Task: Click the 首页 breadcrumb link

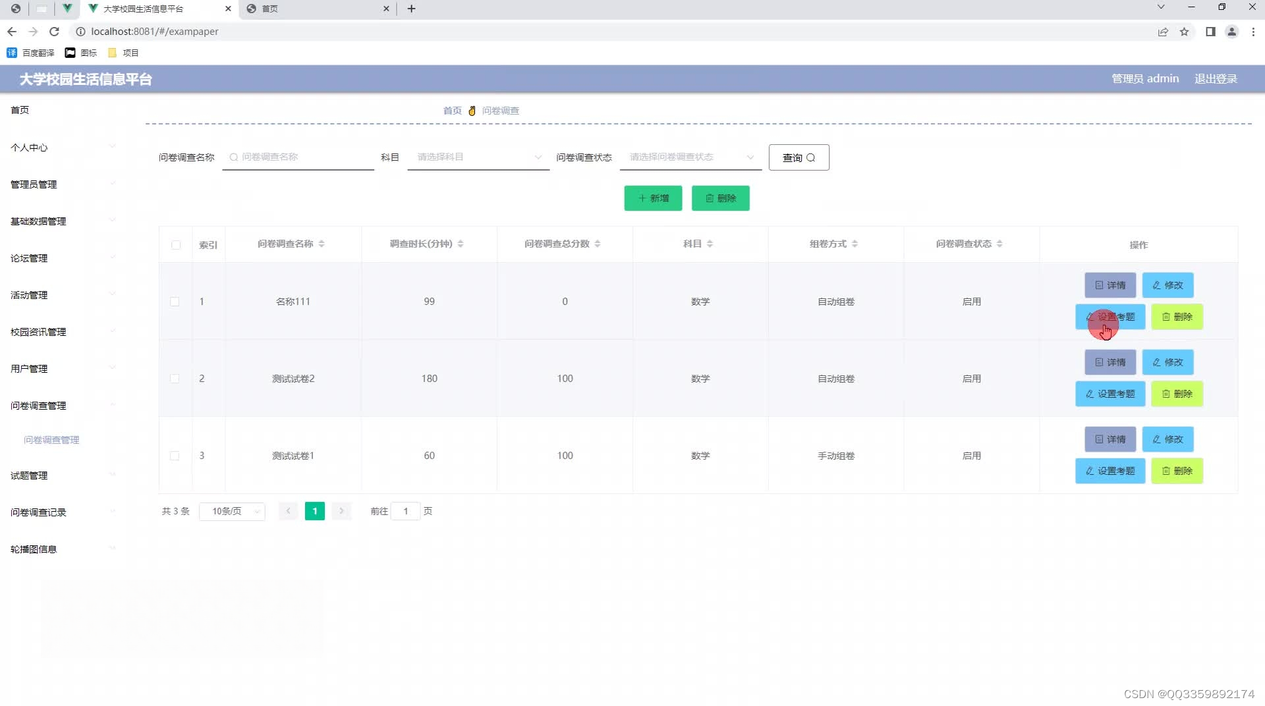Action: pyautogui.click(x=452, y=111)
